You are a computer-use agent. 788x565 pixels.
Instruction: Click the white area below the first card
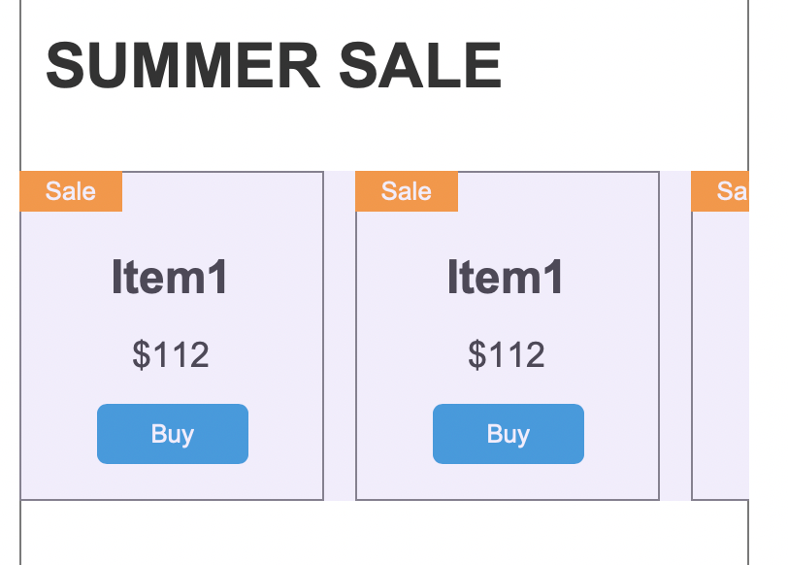(171, 532)
